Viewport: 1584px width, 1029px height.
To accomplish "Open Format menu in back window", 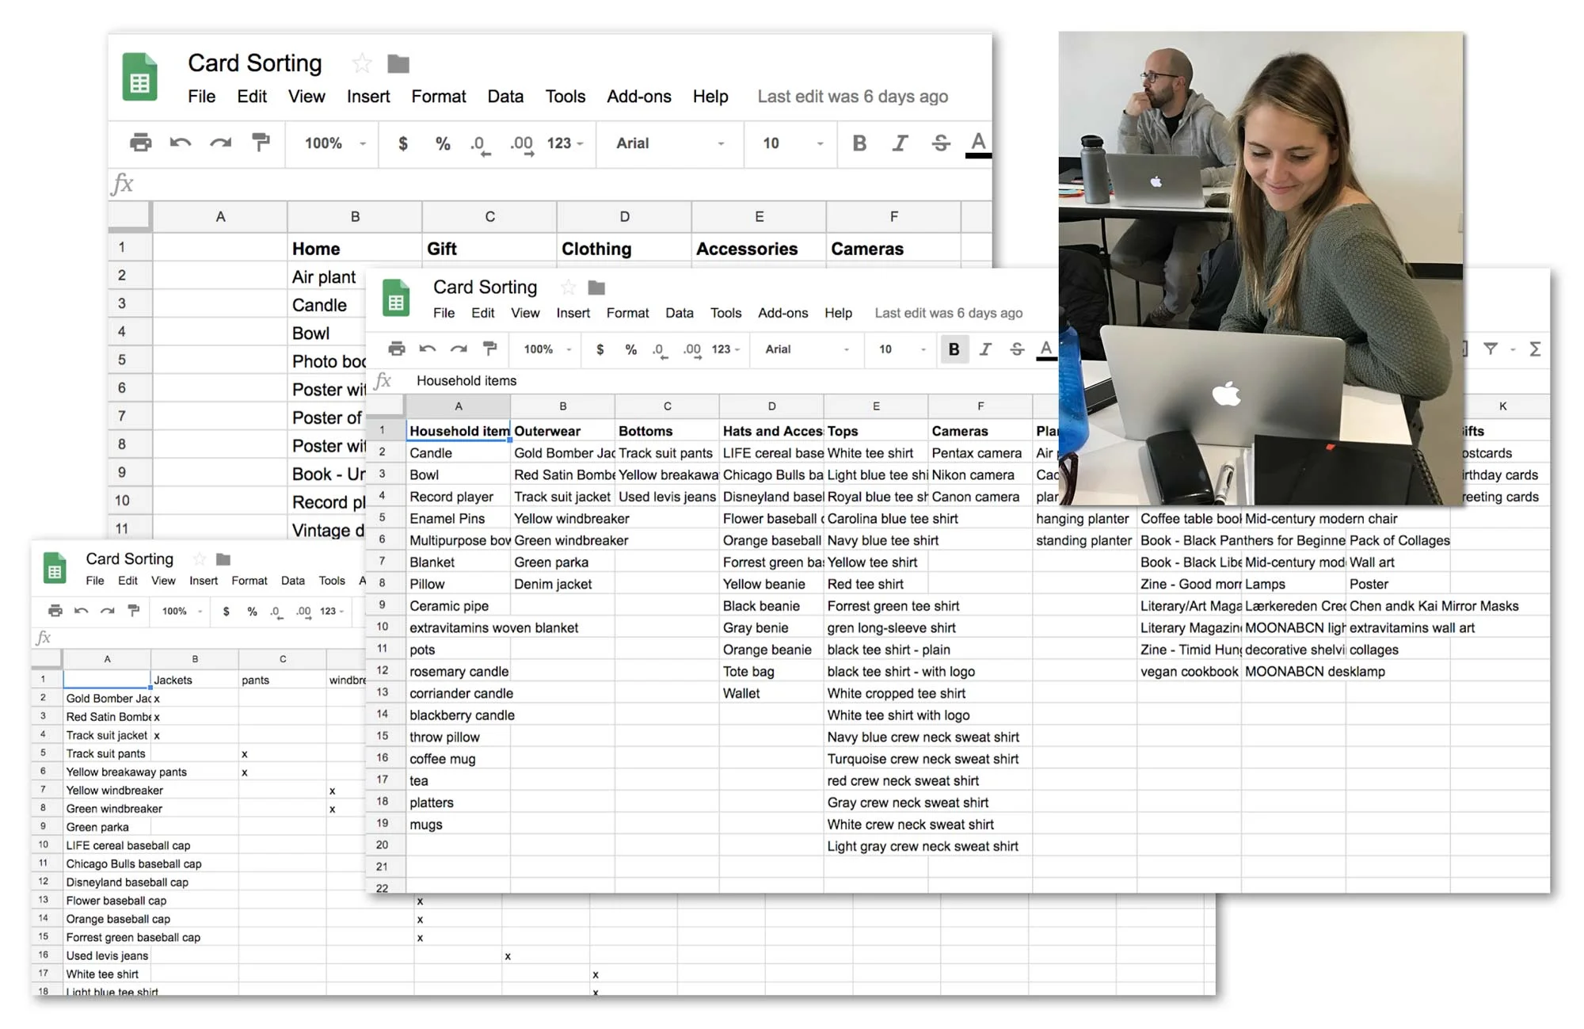I will coord(439,97).
